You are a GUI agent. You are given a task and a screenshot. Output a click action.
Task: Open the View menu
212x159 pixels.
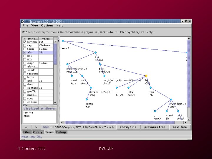tap(35, 25)
